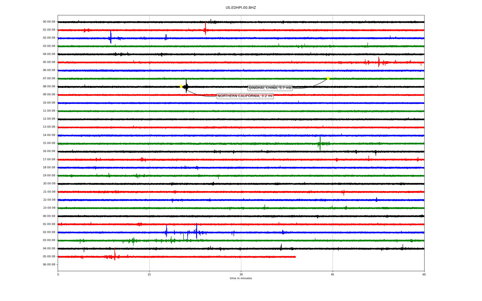
Task: Click the 12:00:08 time label on y-axis
Action: coord(49,119)
